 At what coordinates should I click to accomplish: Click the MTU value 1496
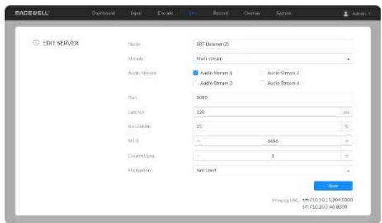(x=273, y=141)
